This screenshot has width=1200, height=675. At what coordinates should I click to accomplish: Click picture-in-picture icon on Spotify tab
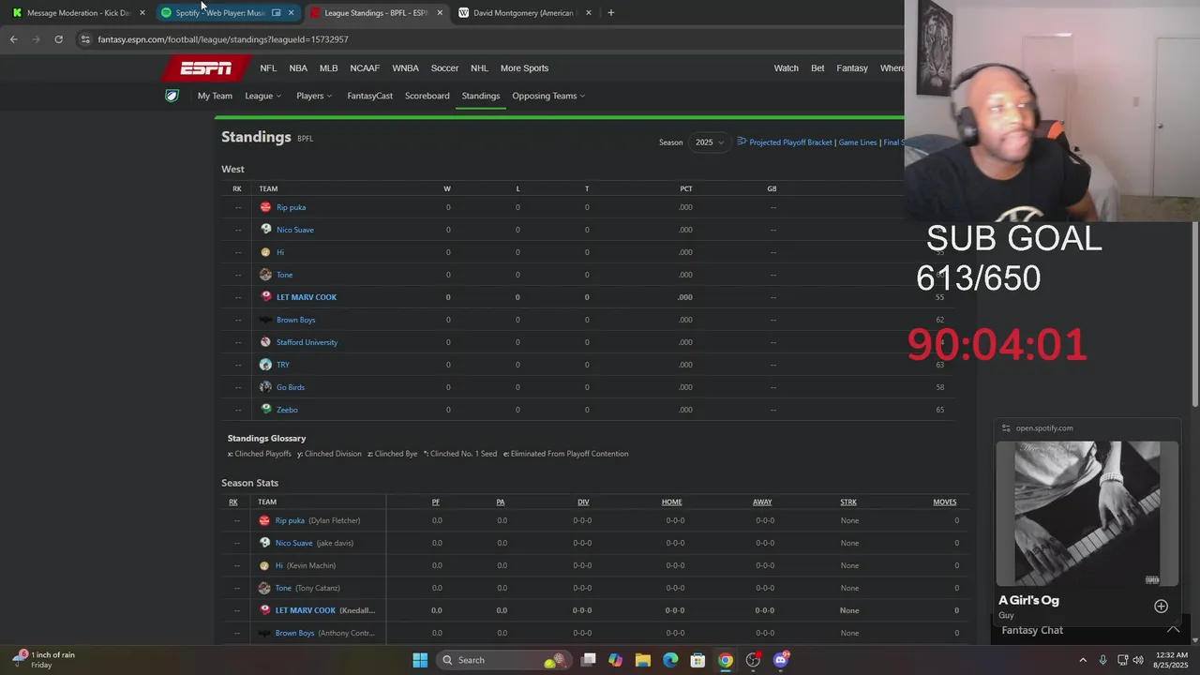click(x=276, y=13)
